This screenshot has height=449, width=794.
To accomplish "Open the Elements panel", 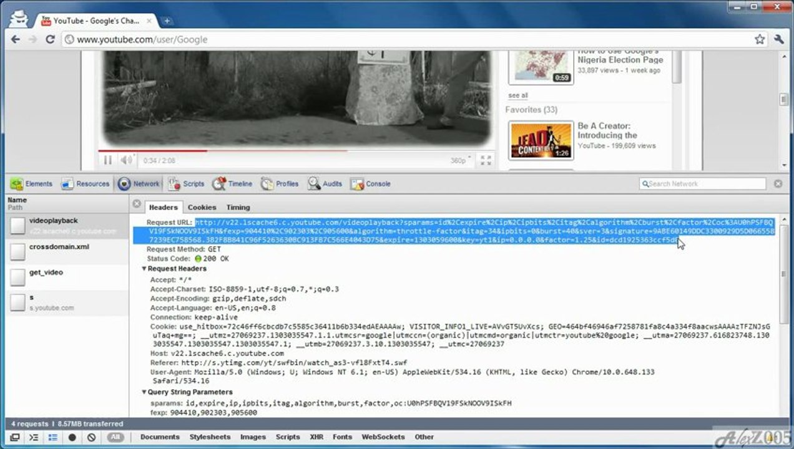I will point(32,184).
